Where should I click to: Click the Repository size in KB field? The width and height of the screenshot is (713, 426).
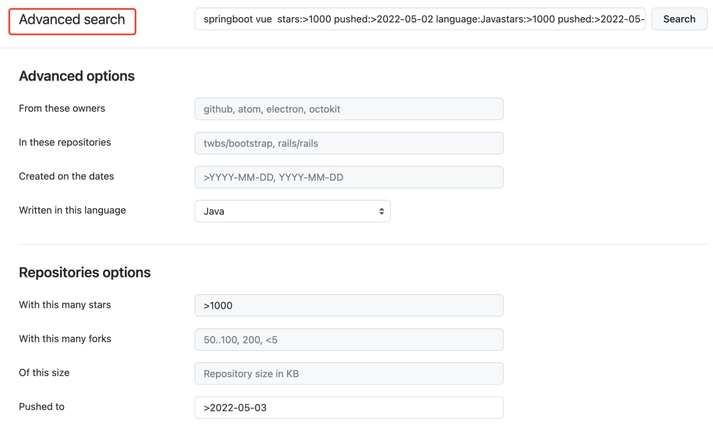(349, 373)
